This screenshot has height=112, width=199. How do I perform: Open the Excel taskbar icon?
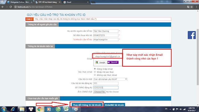tap(66, 109)
